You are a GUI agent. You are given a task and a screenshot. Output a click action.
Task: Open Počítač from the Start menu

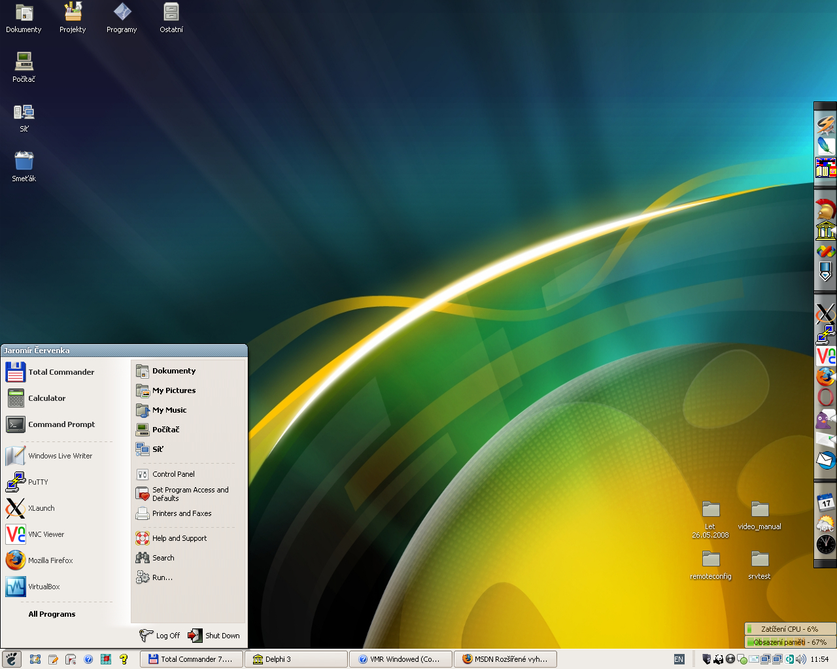point(188,430)
